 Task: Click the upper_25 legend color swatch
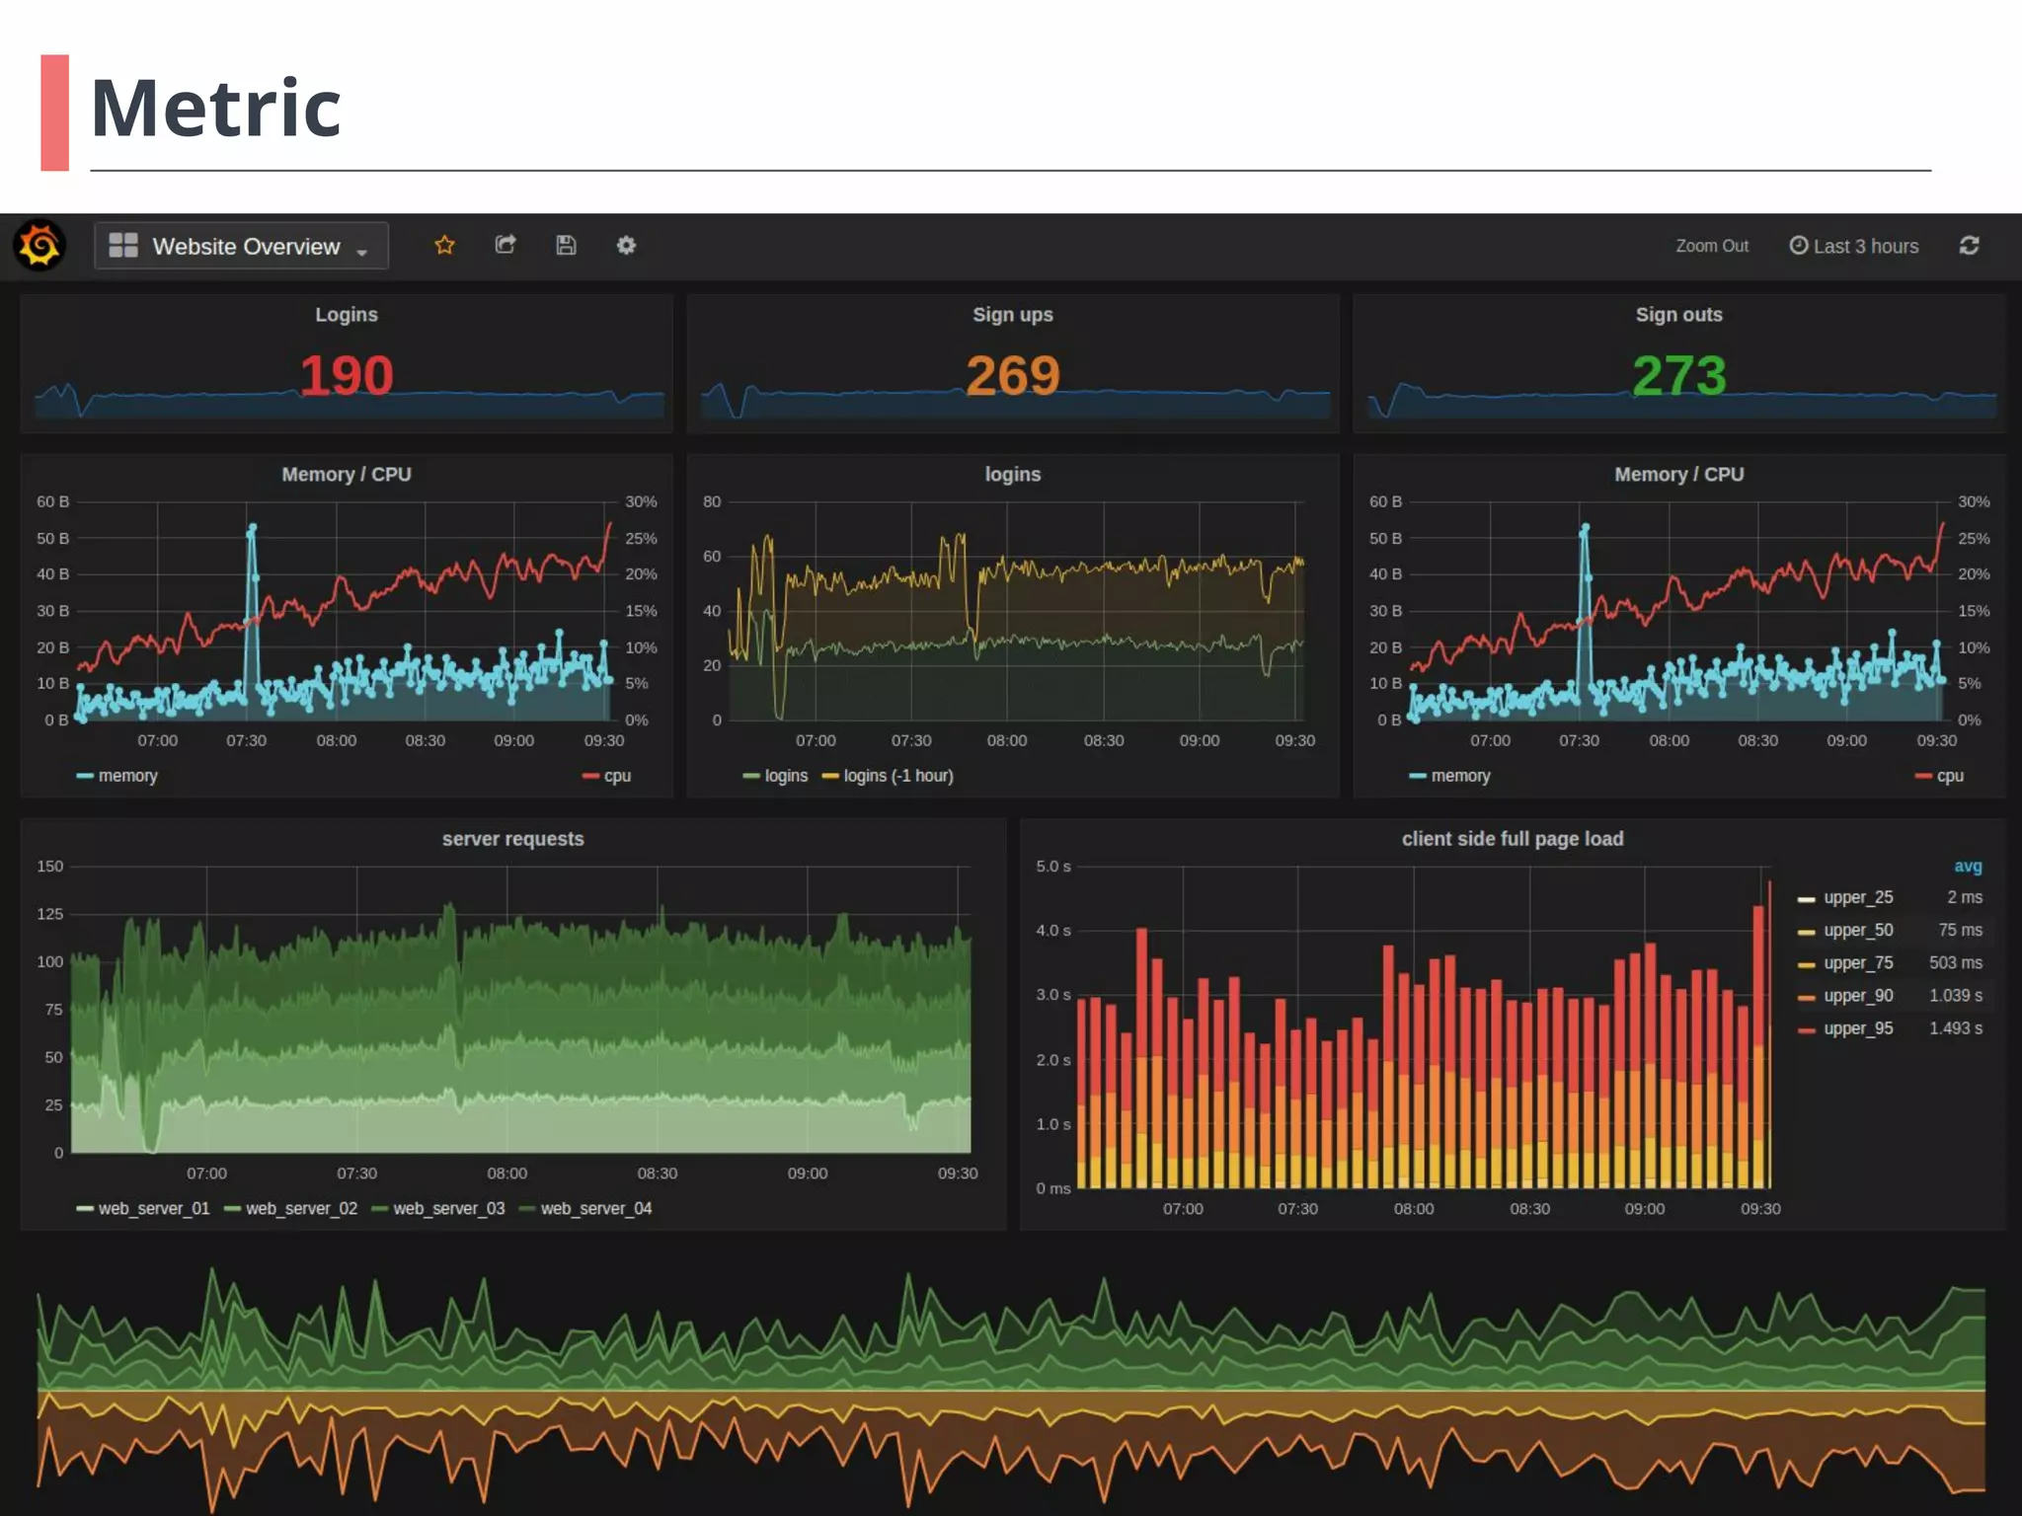(x=1806, y=899)
